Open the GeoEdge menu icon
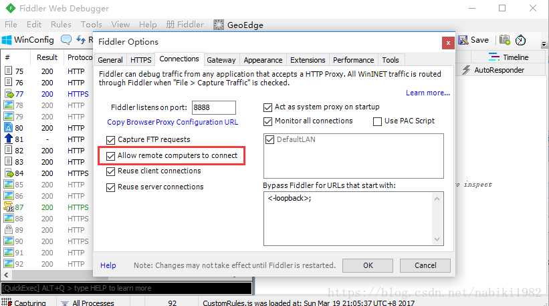The image size is (549, 306). 219,25
